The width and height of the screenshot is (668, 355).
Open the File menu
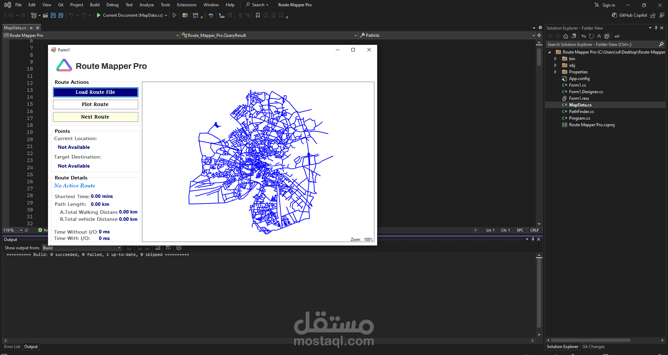coord(18,5)
